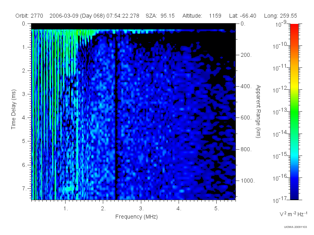Click the timestamp '07:54:22.278'
Screen dimensions: 314x235
coord(123,16)
